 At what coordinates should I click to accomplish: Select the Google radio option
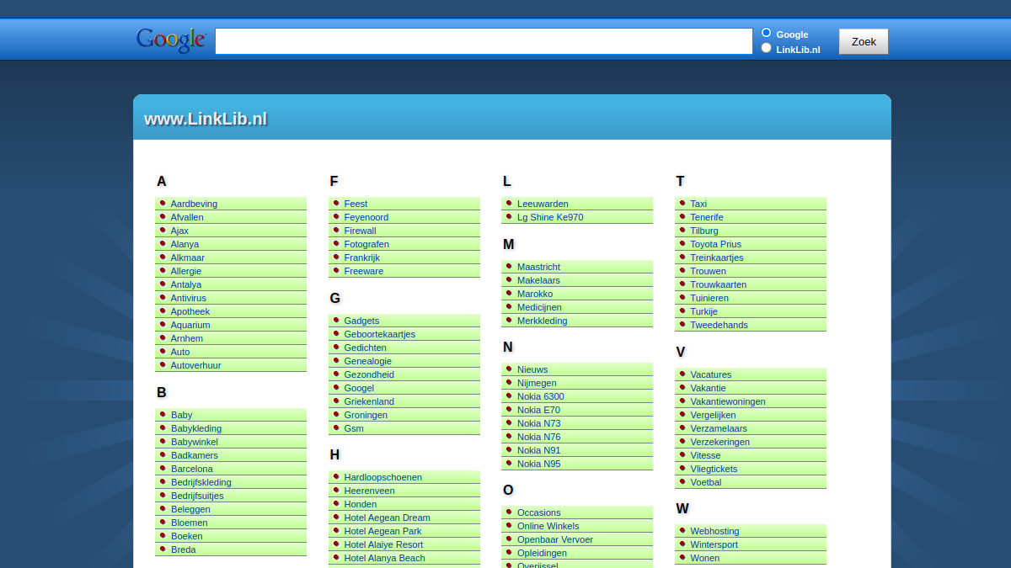pos(766,33)
